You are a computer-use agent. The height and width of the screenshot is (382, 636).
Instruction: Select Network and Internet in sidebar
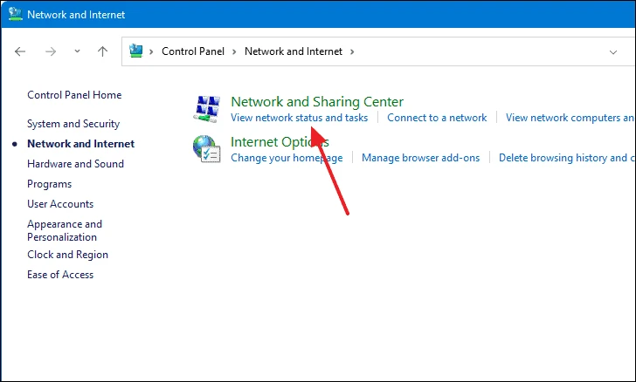80,144
